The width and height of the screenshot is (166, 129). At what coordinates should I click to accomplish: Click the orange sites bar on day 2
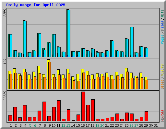click(16, 81)
